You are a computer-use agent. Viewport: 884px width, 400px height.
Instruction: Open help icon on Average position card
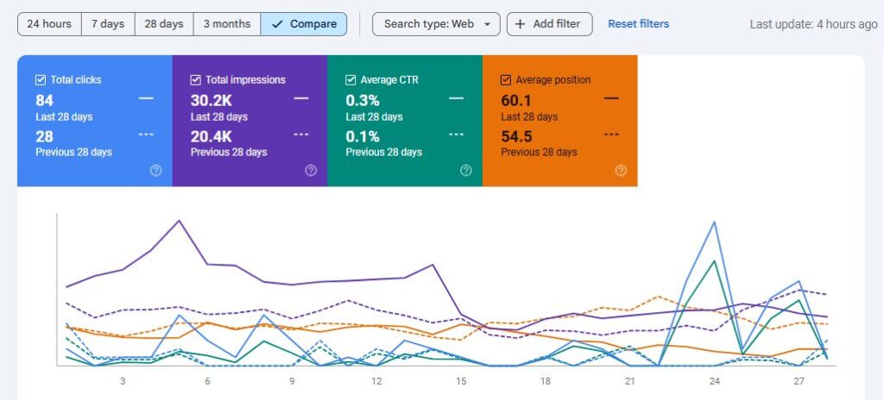[x=621, y=171]
